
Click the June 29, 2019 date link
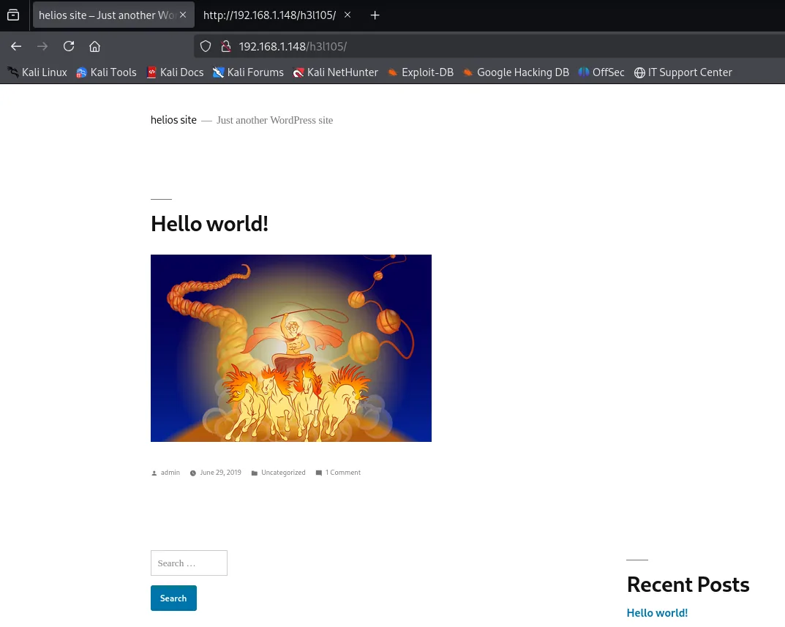point(221,473)
